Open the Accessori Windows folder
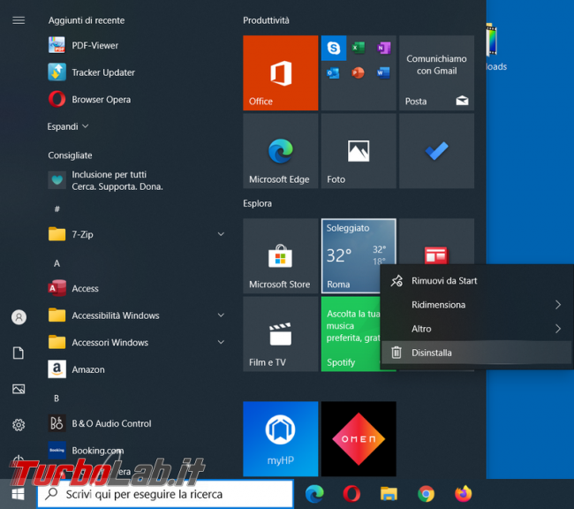574x509 pixels. [135, 342]
